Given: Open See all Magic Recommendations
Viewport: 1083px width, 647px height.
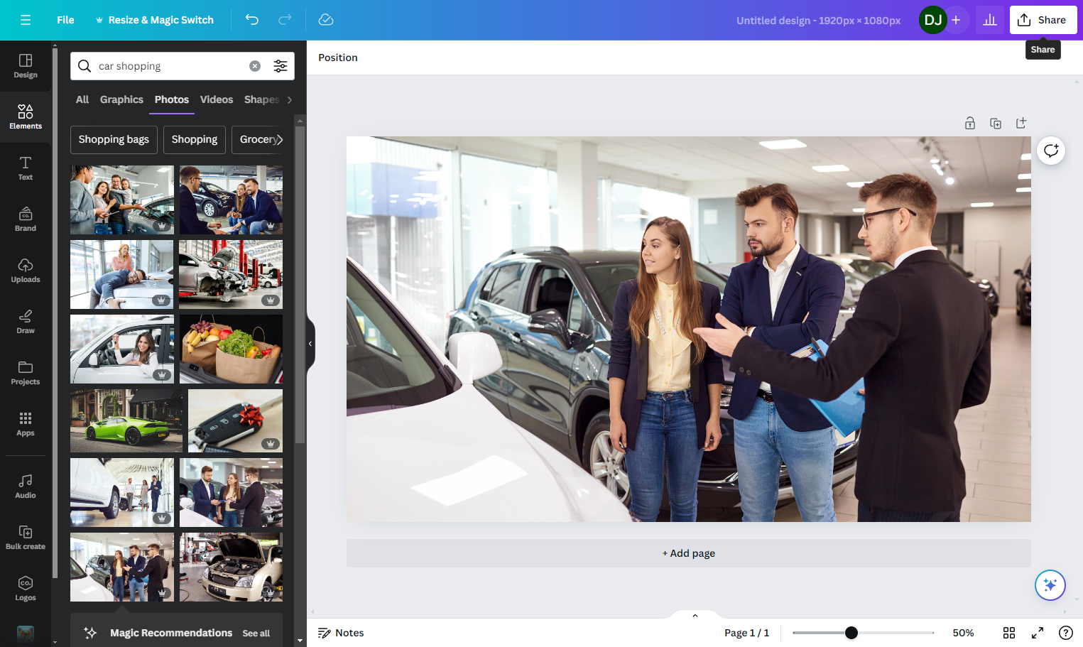Looking at the screenshot, I should pos(256,634).
